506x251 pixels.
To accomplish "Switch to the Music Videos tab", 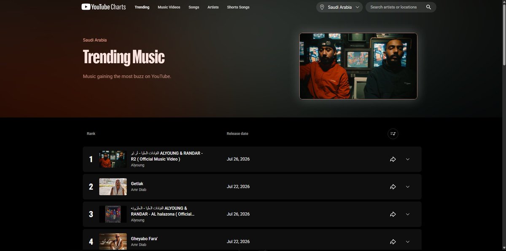I will point(169,7).
